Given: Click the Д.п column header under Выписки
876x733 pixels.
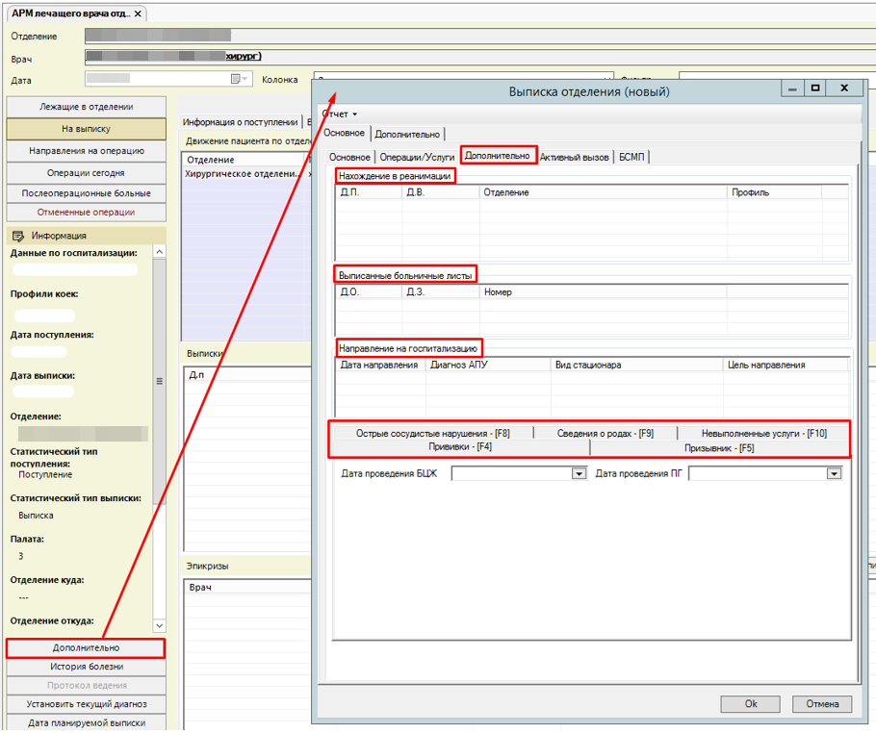Looking at the screenshot, I should (247, 374).
